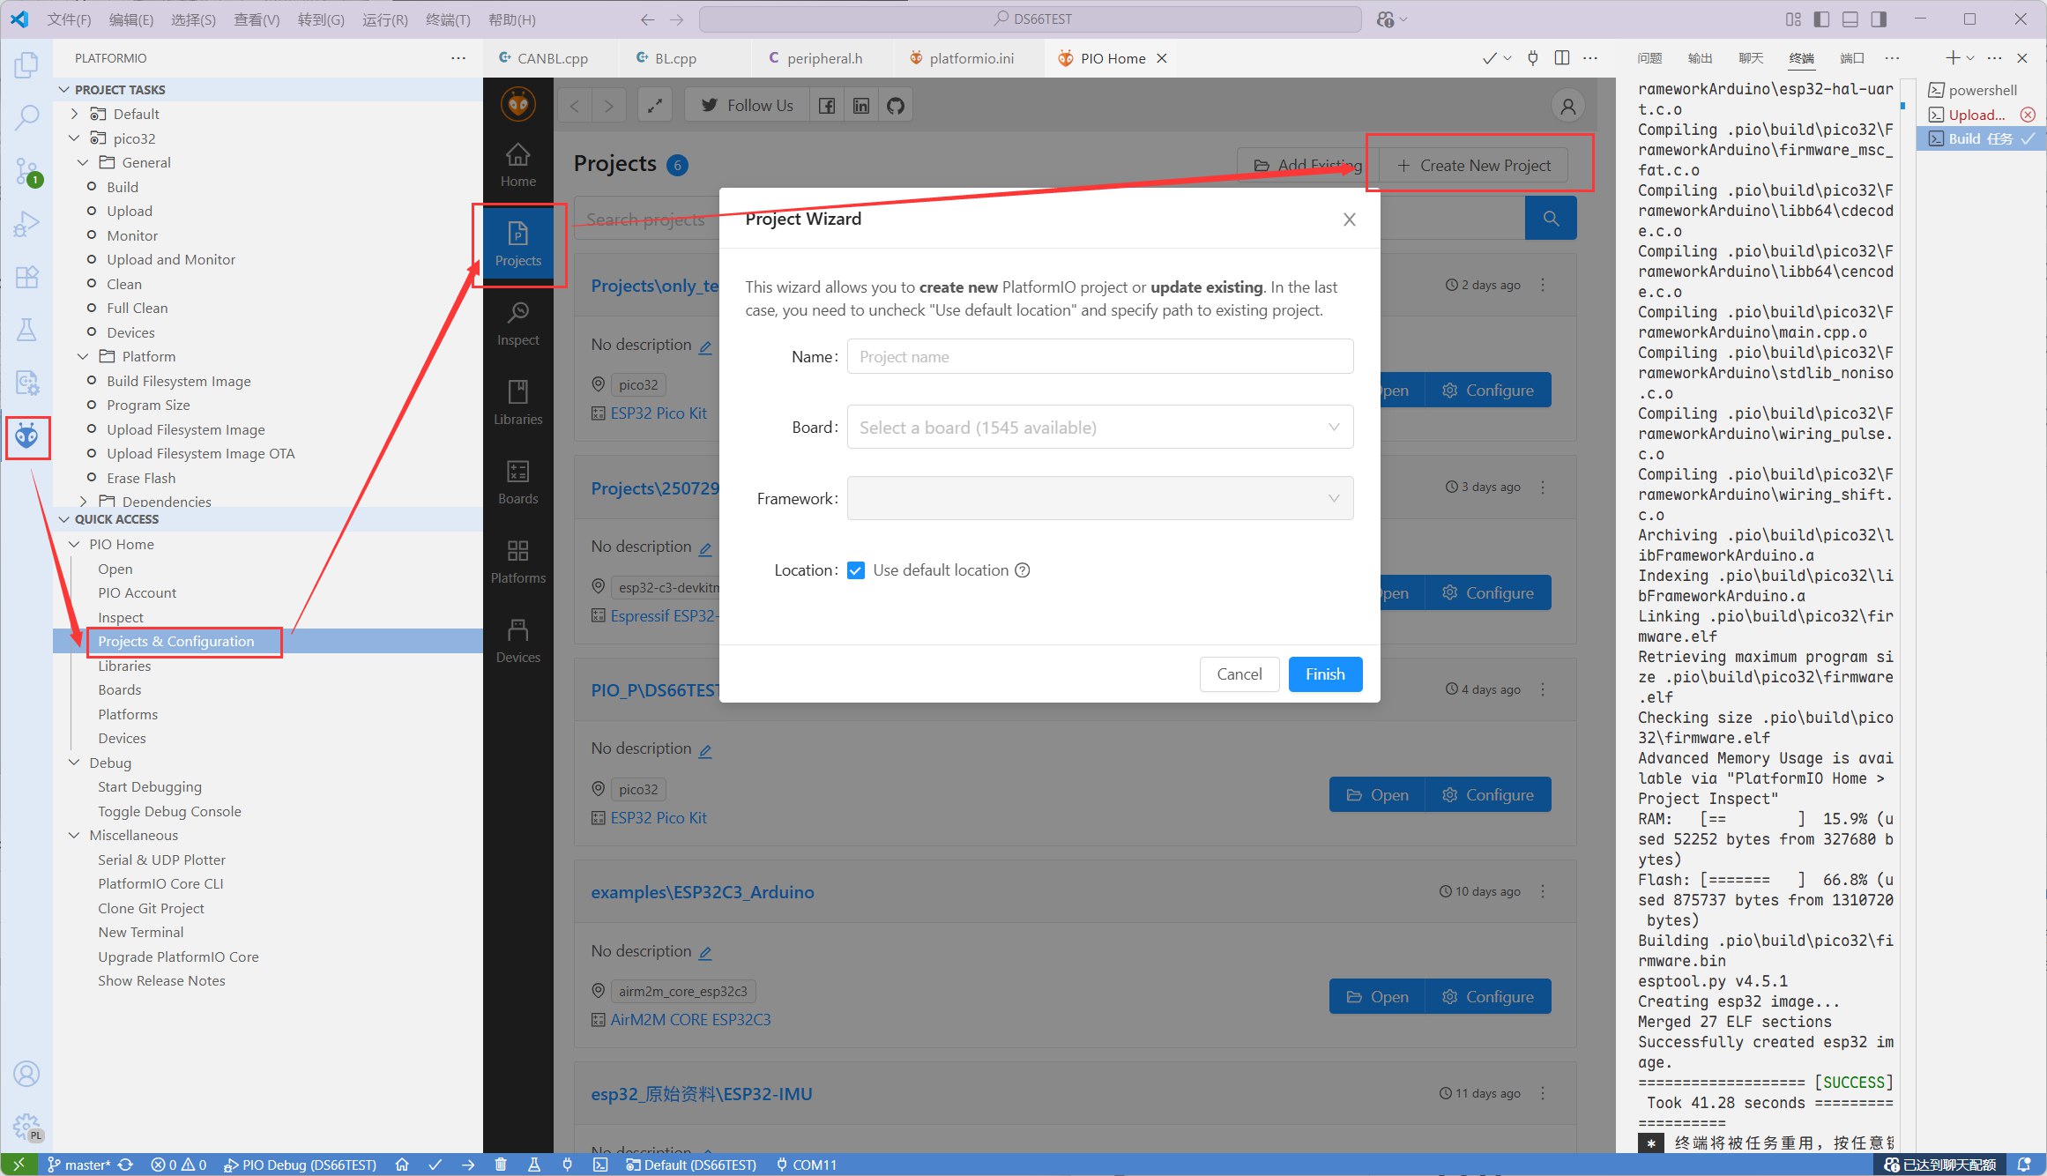Switch to the platformio.ini tab

(962, 58)
